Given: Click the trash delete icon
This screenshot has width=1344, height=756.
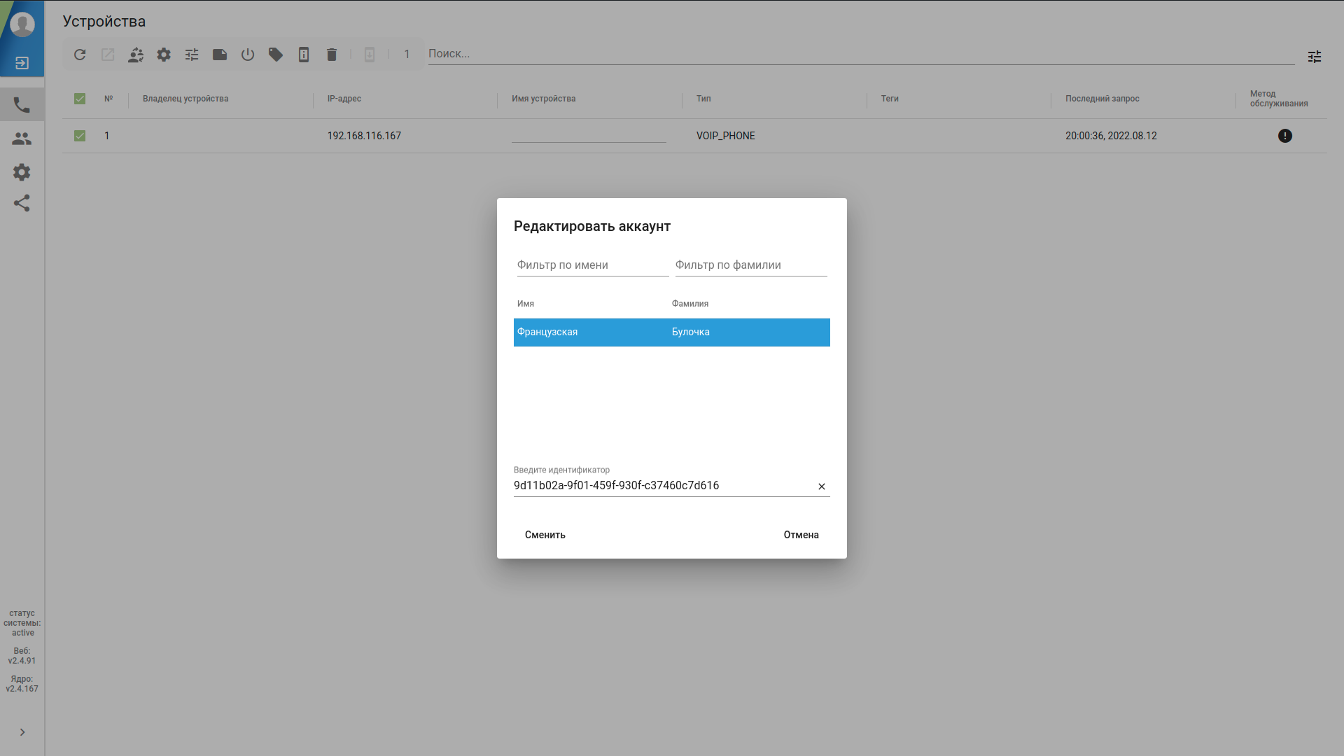Looking at the screenshot, I should (332, 55).
